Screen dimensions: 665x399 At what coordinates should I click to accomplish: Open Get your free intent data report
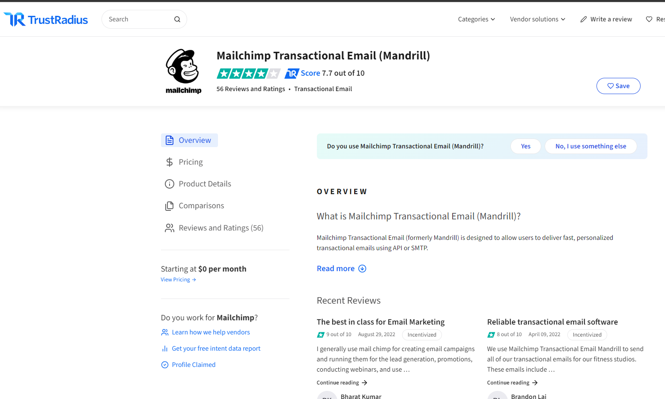click(216, 349)
